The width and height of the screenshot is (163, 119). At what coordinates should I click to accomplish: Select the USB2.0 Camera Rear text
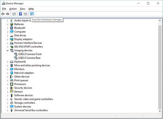29,58
